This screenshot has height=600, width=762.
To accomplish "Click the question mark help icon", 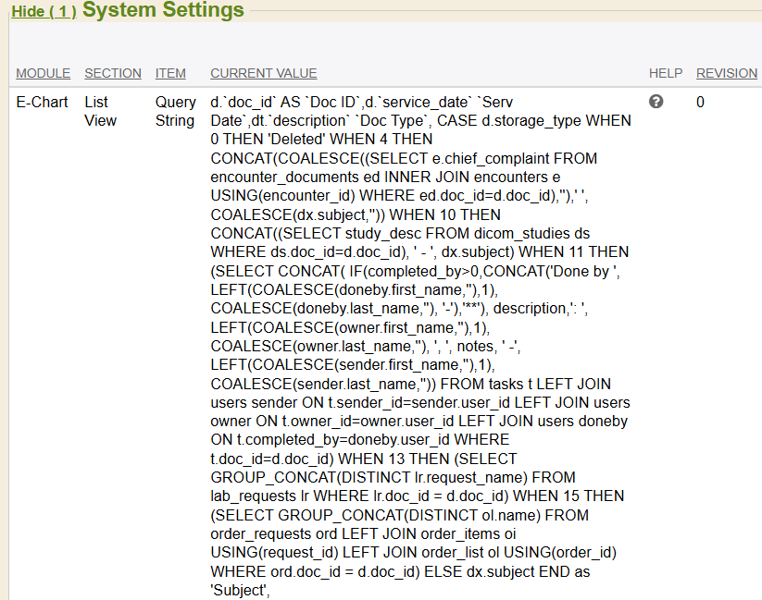I will pyautogui.click(x=656, y=102).
